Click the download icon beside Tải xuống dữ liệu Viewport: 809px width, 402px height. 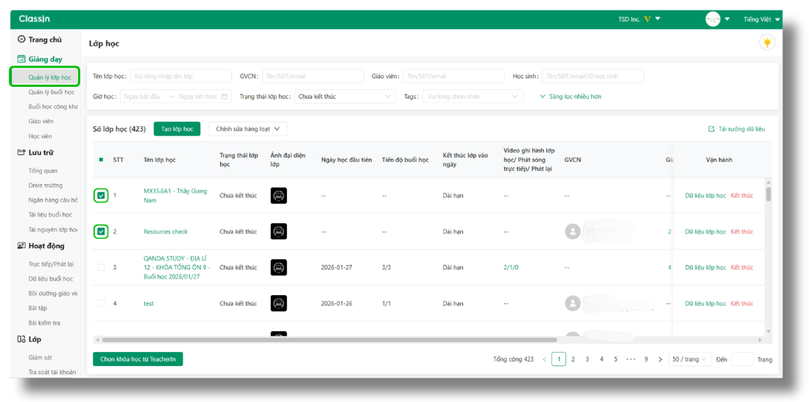tap(711, 129)
